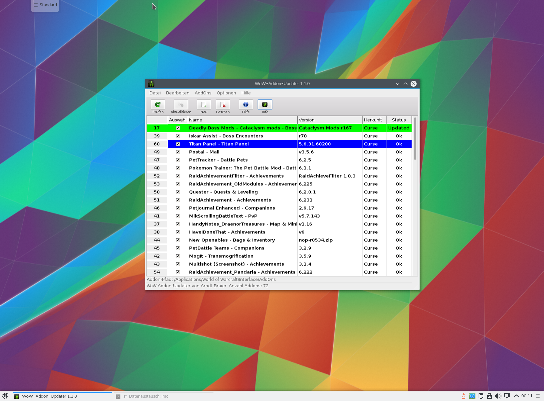Image resolution: width=544 pixels, height=401 pixels.
Task: Open the Bearbeiten menu
Action: [x=178, y=93]
